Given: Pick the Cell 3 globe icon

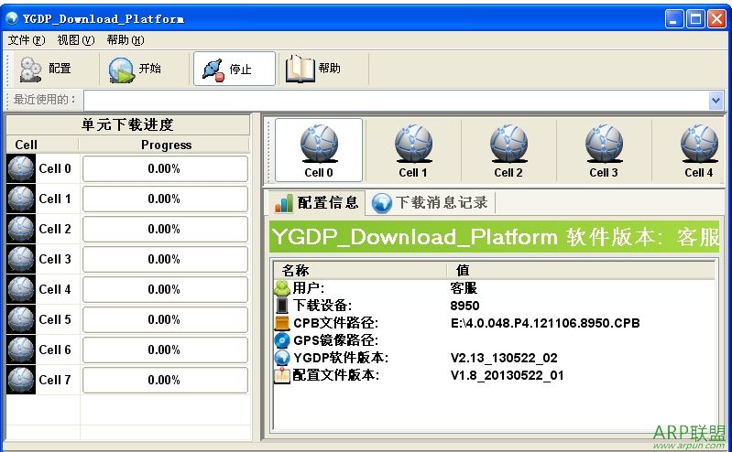Looking at the screenshot, I should point(604,144).
